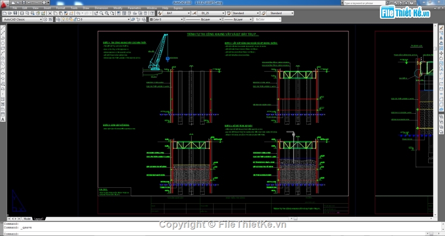Image resolution: width=445 pixels, height=236 pixels.
Task: Click the first layout tab navigation arrow
Action: tap(9, 219)
